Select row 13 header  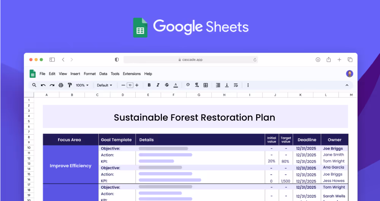click(x=29, y=163)
